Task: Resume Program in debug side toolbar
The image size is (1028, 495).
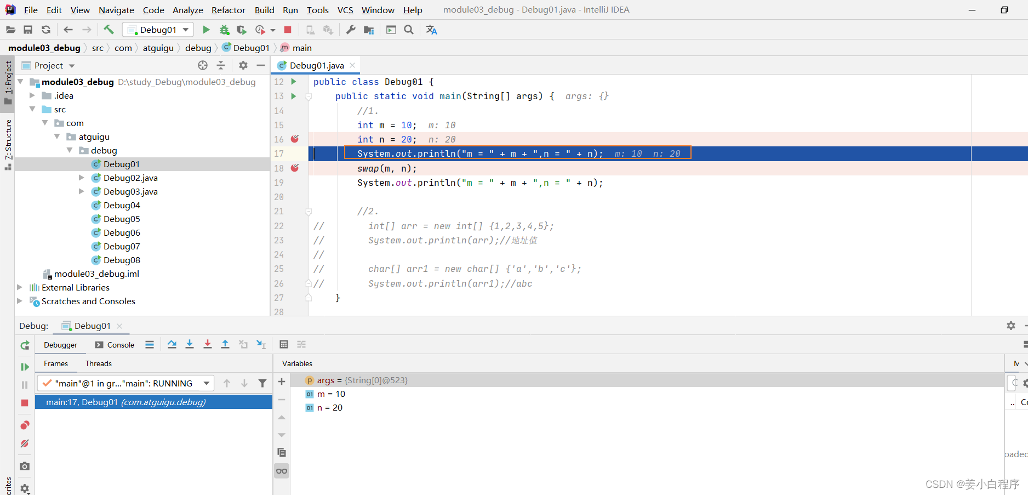Action: 25,367
